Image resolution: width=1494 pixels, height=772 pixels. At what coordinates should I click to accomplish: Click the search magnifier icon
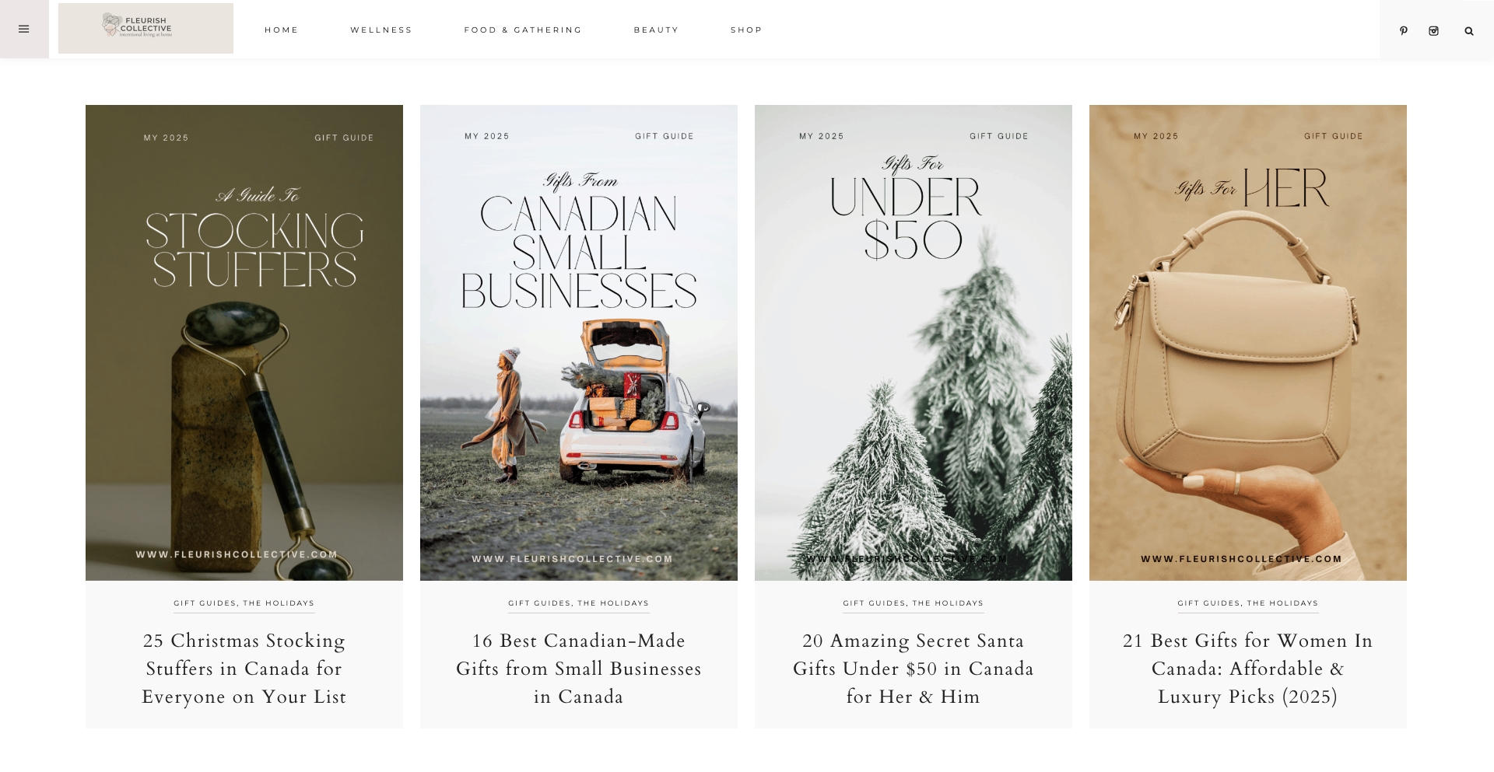[1468, 31]
